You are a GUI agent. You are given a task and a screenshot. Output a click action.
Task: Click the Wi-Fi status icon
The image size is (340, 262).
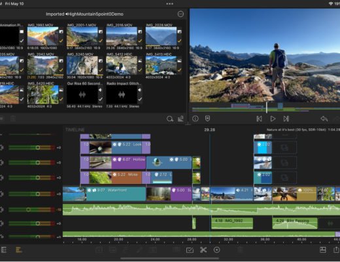[331, 4]
